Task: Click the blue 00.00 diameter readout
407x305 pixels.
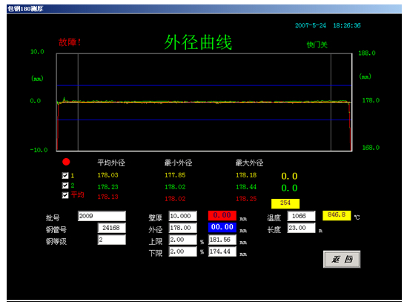Action: click(222, 227)
